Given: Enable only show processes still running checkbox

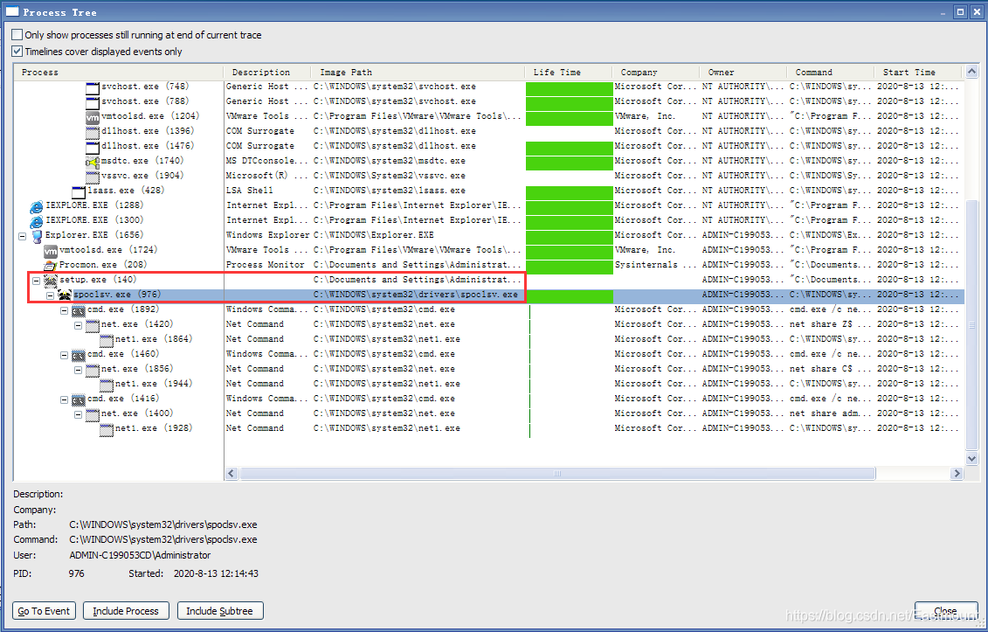Looking at the screenshot, I should pos(17,35).
